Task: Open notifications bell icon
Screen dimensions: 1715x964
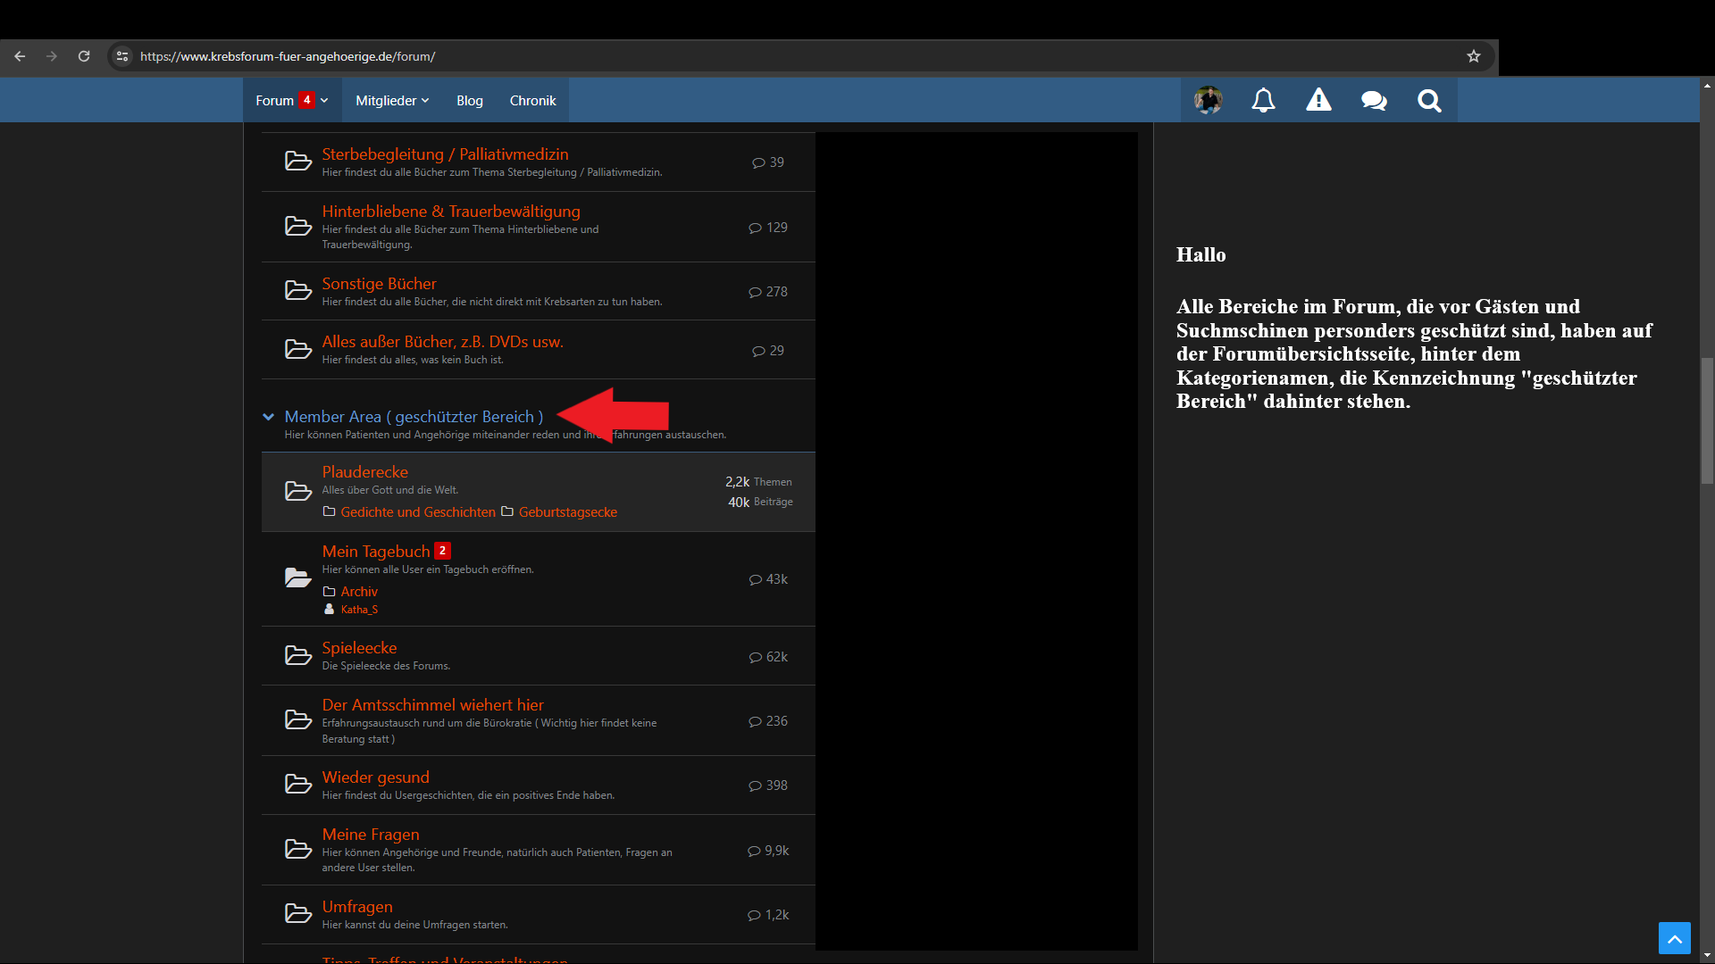Action: [1263, 100]
